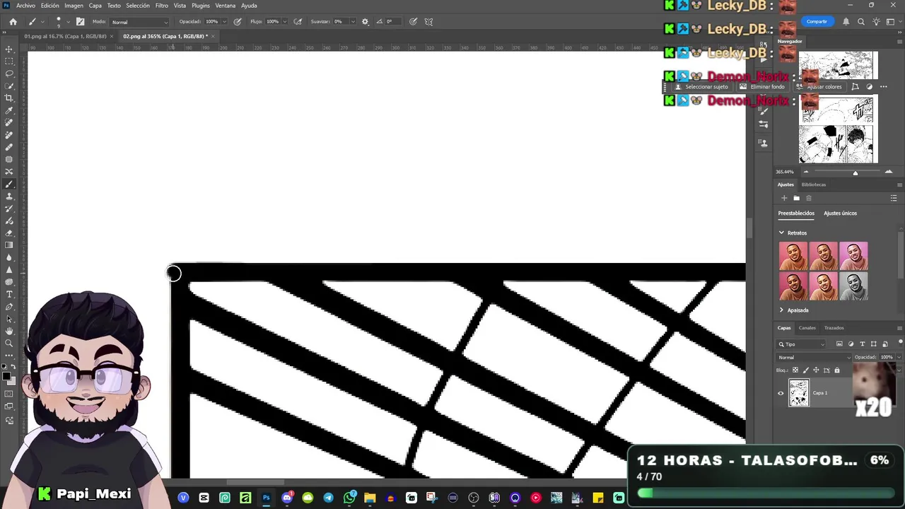Open File Explorer folder in taskbar
905x509 pixels.
coord(370,498)
